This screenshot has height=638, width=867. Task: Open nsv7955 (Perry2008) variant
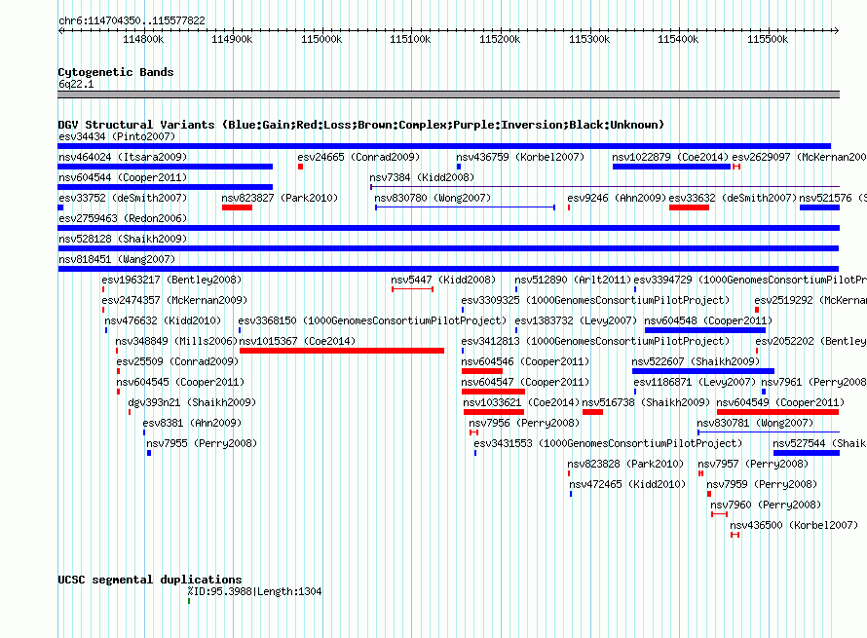click(x=202, y=443)
